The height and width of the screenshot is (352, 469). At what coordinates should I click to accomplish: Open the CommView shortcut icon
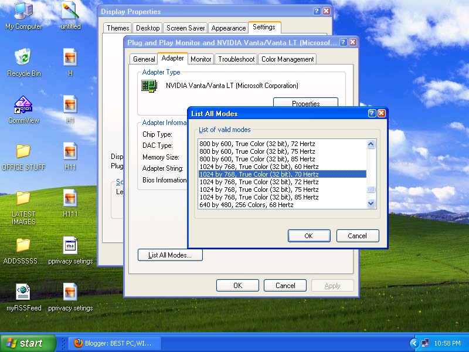click(23, 104)
